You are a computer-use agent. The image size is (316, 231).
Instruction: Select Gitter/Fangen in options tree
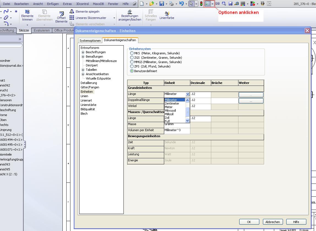pos(90,87)
